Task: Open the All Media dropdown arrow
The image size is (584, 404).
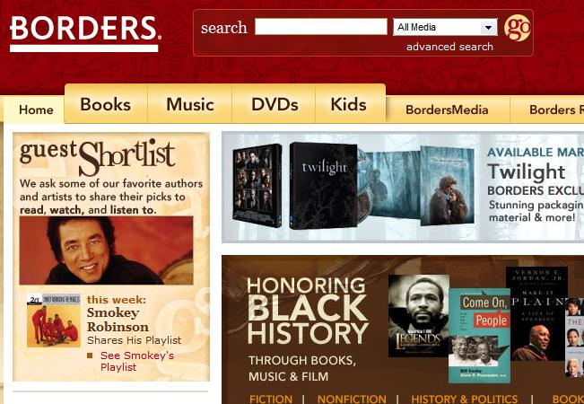Action: pos(488,27)
